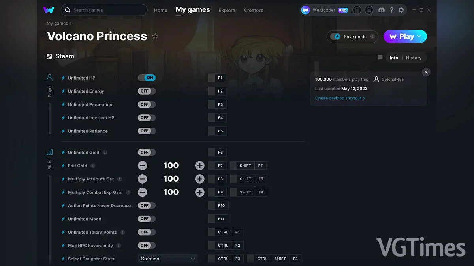Open Creators tab
Image resolution: width=474 pixels, height=266 pixels.
point(254,10)
